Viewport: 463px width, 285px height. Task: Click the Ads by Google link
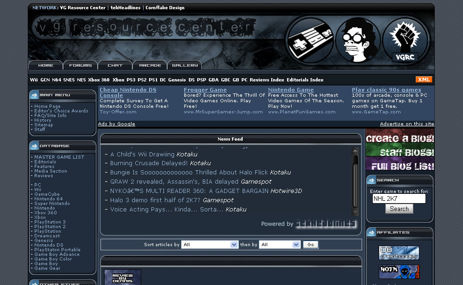coord(116,124)
